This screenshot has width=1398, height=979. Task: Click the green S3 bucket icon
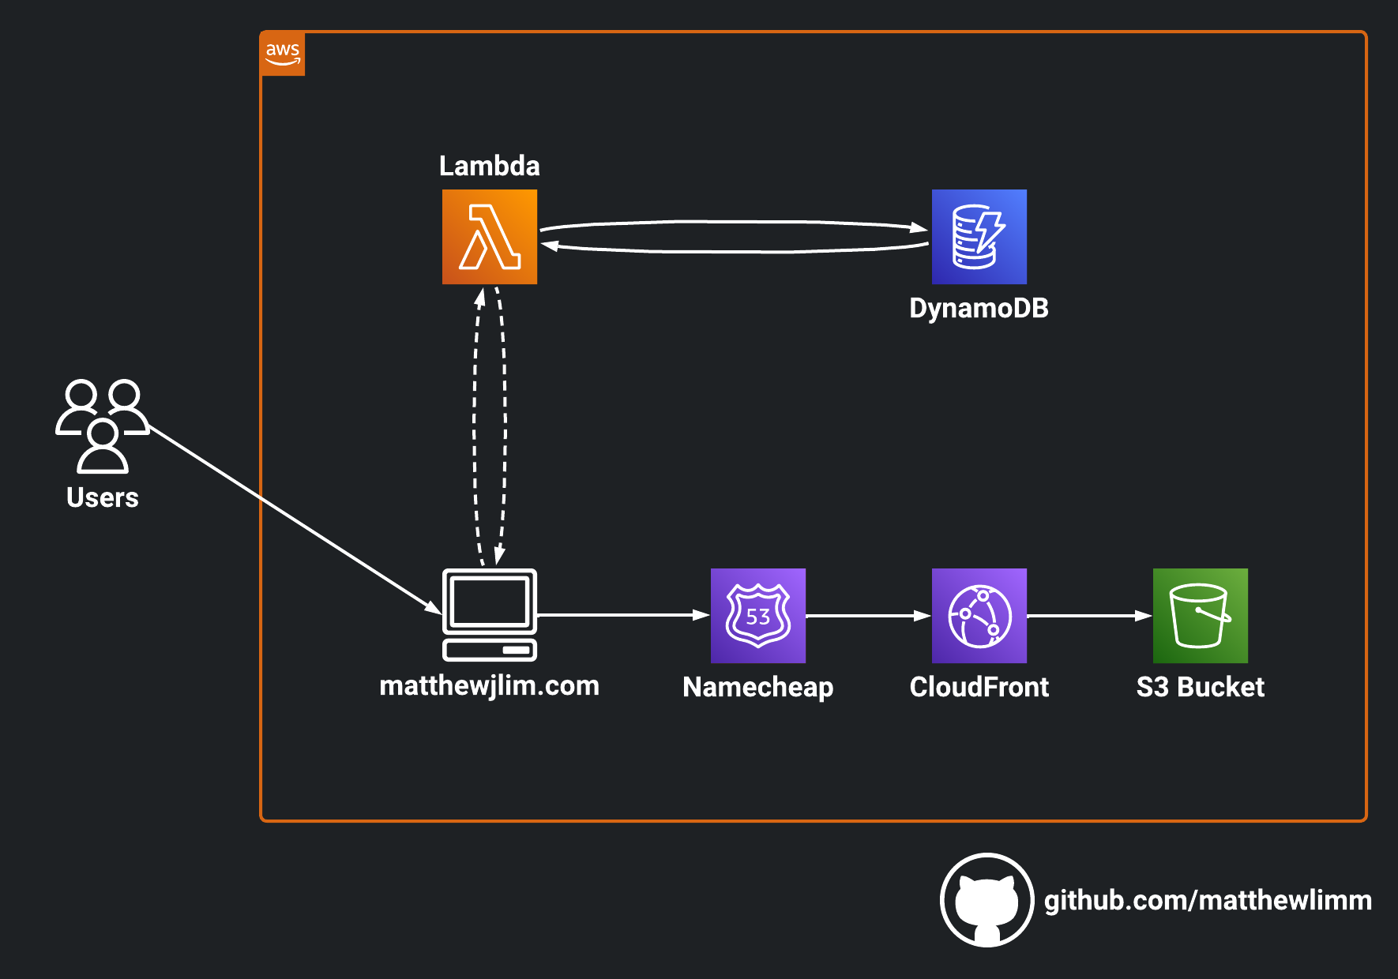coord(1201,616)
